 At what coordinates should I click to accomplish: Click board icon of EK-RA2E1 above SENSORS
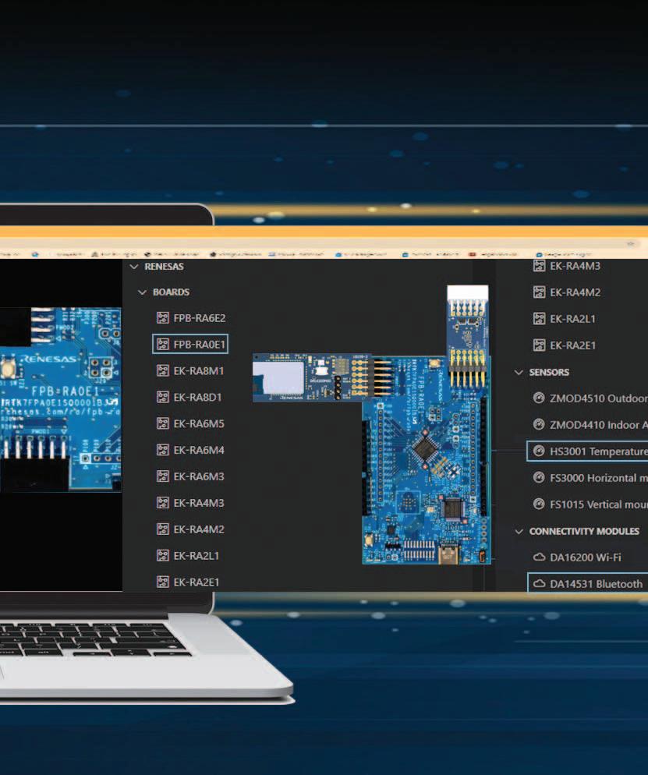click(x=540, y=345)
